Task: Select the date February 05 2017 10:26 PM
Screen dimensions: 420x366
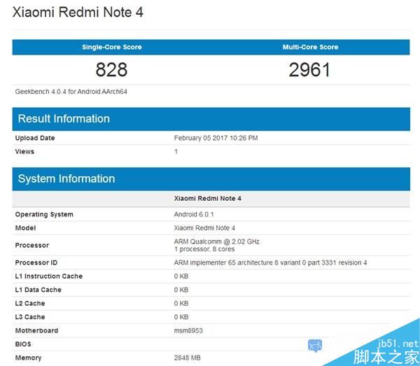Action: [216, 138]
